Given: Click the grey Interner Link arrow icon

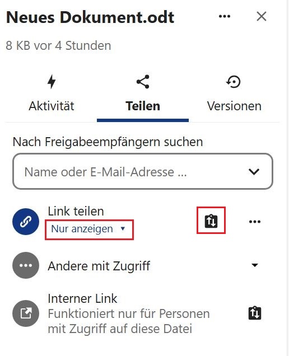Looking at the screenshot, I should [x=26, y=313].
